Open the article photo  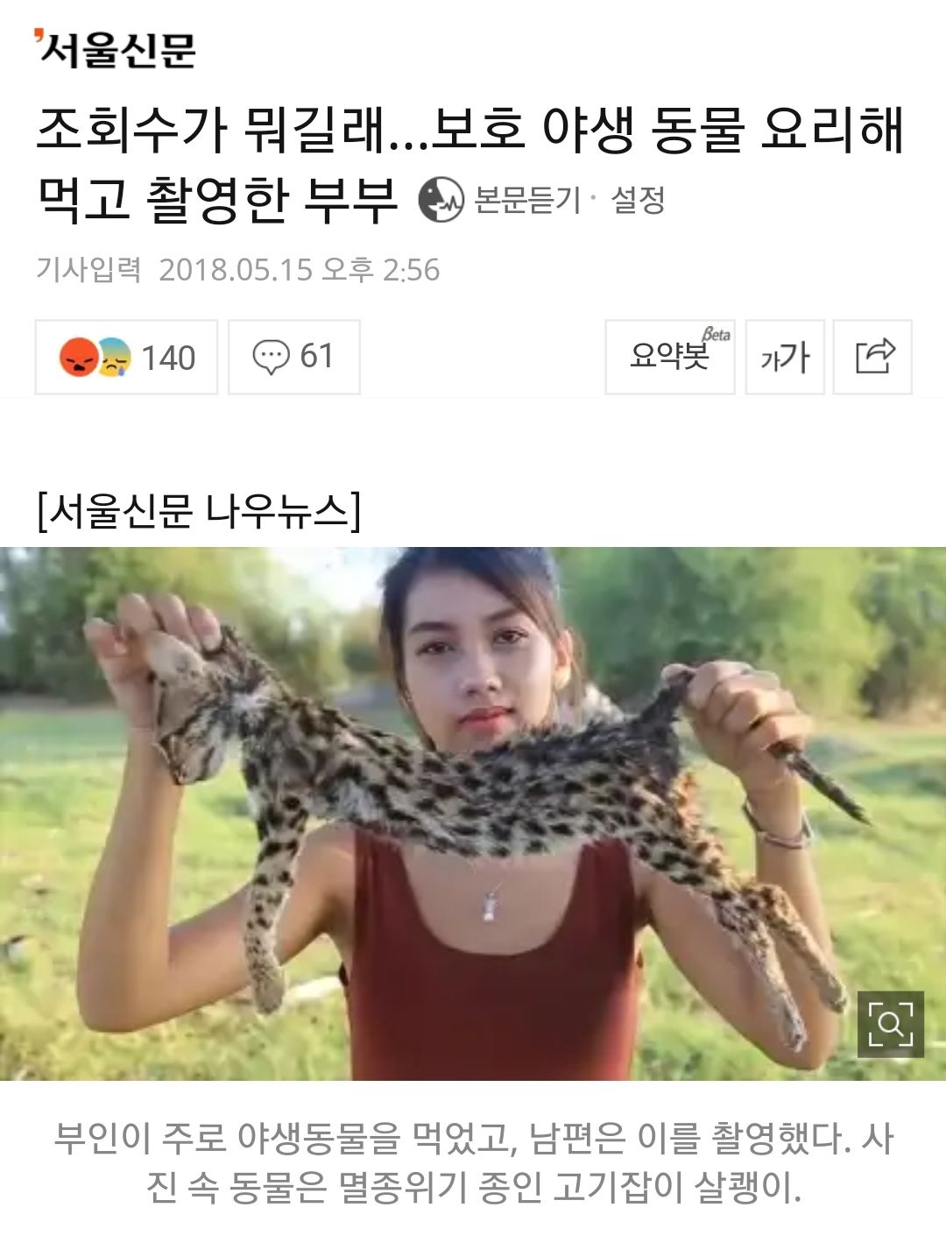click(473, 813)
